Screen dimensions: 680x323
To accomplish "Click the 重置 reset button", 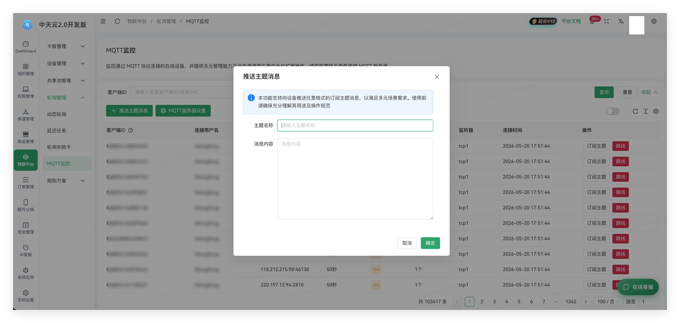I will tap(628, 92).
